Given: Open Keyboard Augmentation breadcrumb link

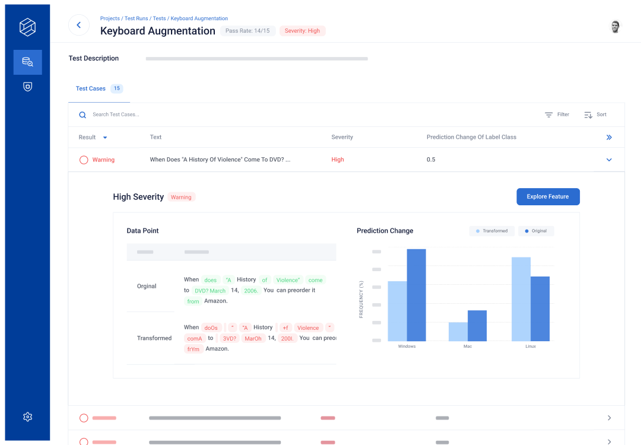Looking at the screenshot, I should (199, 18).
